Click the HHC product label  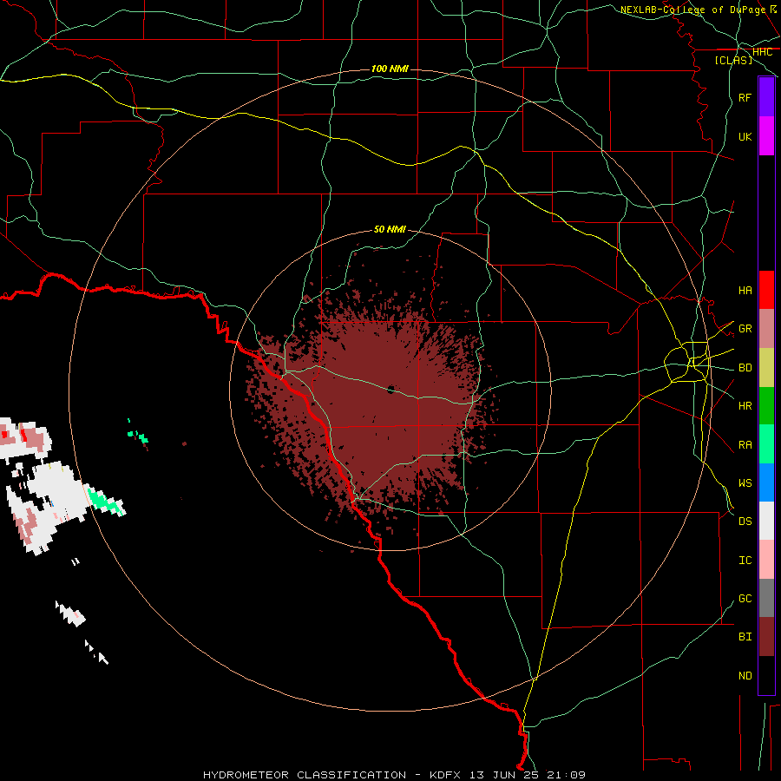click(x=762, y=52)
